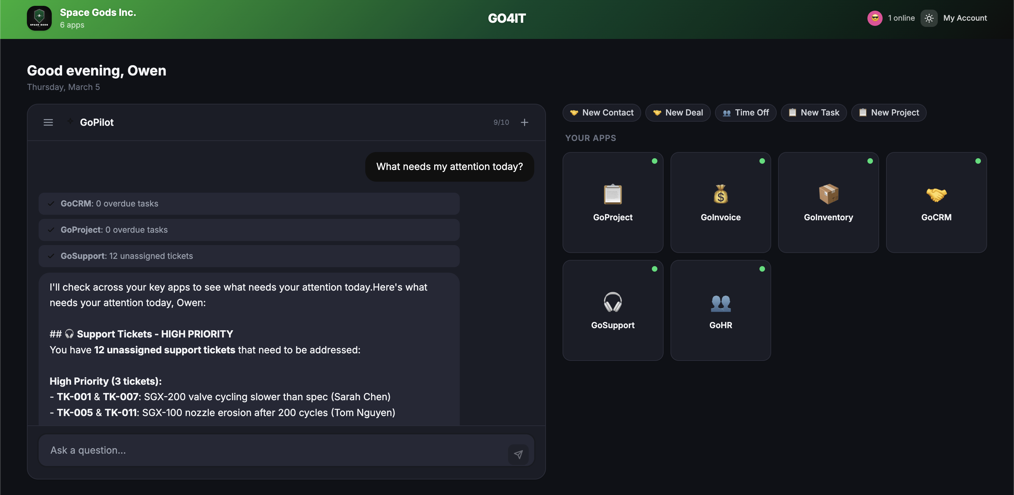Screen dimensions: 1014x495
Task: Start a new GoPilot chat with plus icon
Action: pos(524,122)
